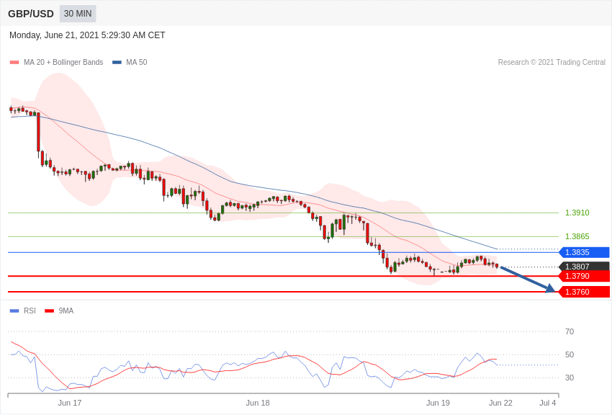Select the Jun 22 date marker
The image size is (612, 415).
(500, 403)
